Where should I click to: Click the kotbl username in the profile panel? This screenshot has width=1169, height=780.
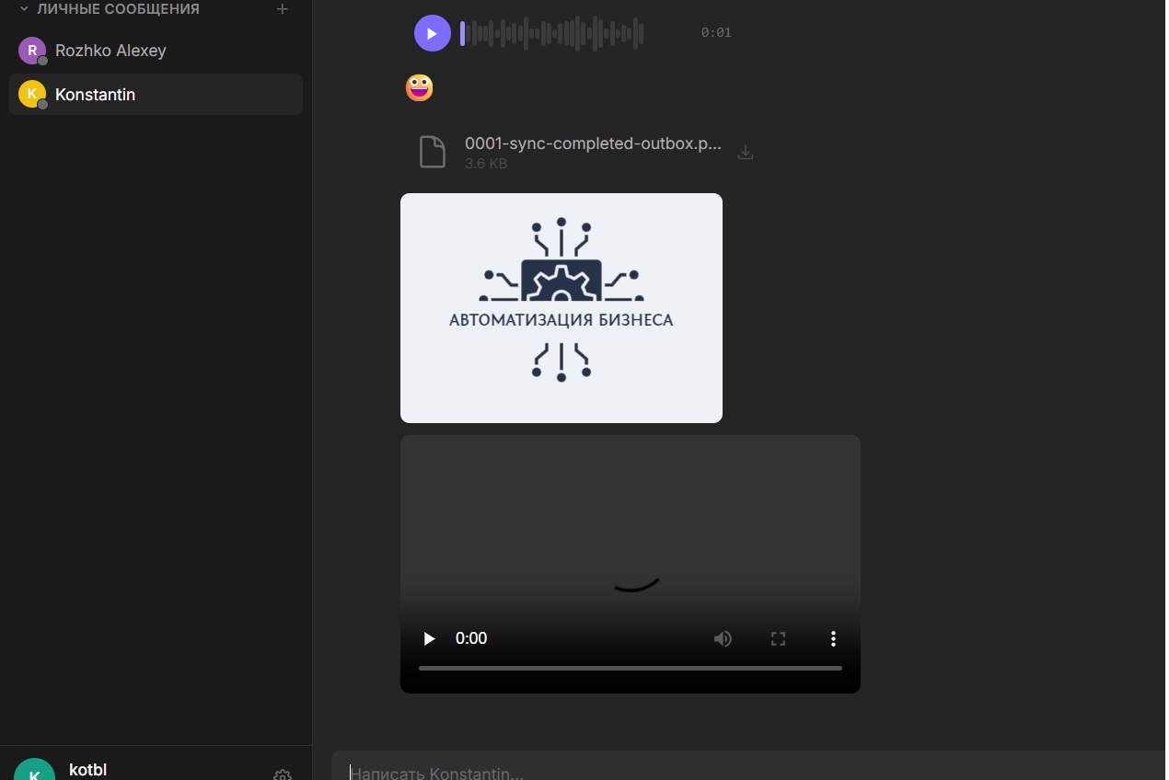[x=87, y=771]
